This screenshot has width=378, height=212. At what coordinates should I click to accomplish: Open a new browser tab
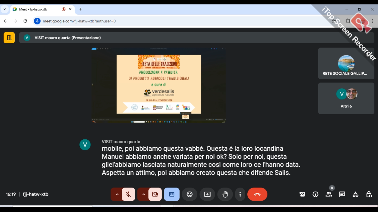click(x=80, y=9)
